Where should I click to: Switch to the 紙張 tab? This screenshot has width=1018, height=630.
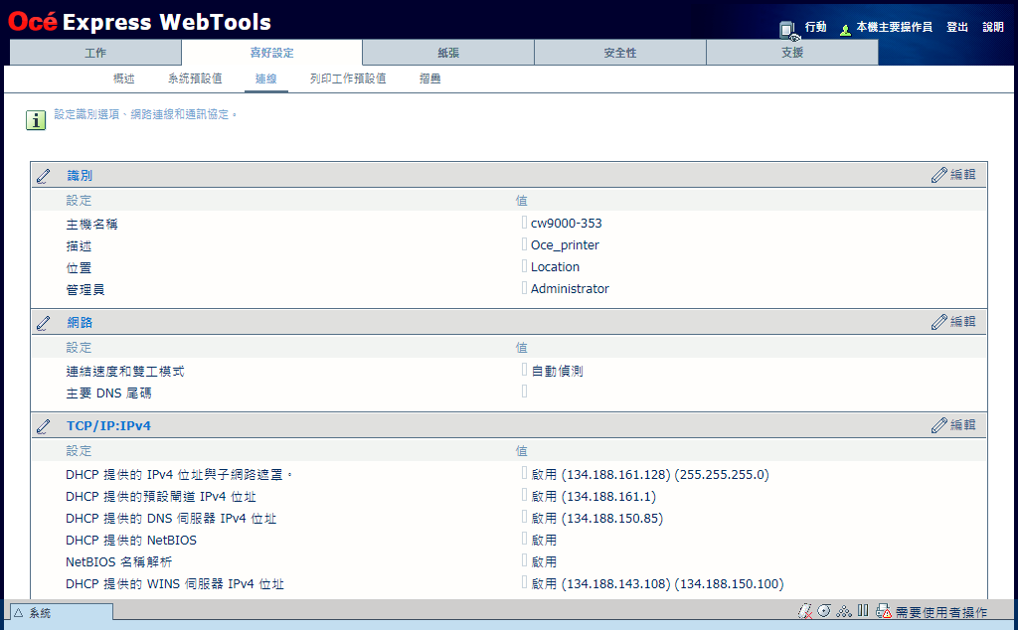[448, 53]
